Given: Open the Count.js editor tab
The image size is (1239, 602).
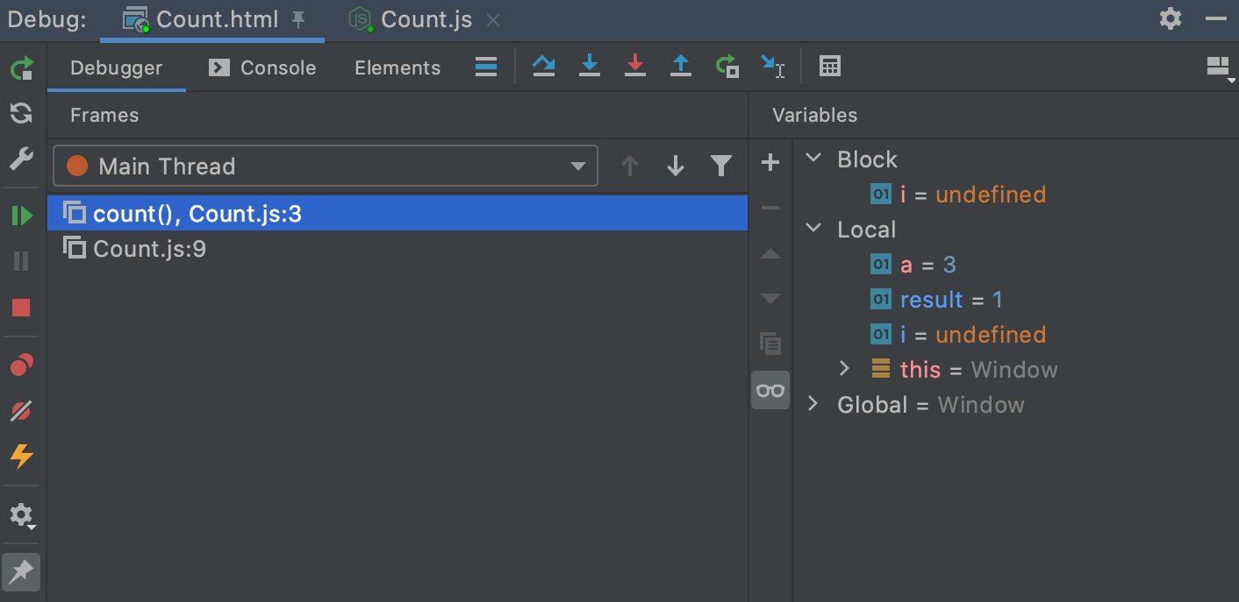Looking at the screenshot, I should [x=426, y=18].
